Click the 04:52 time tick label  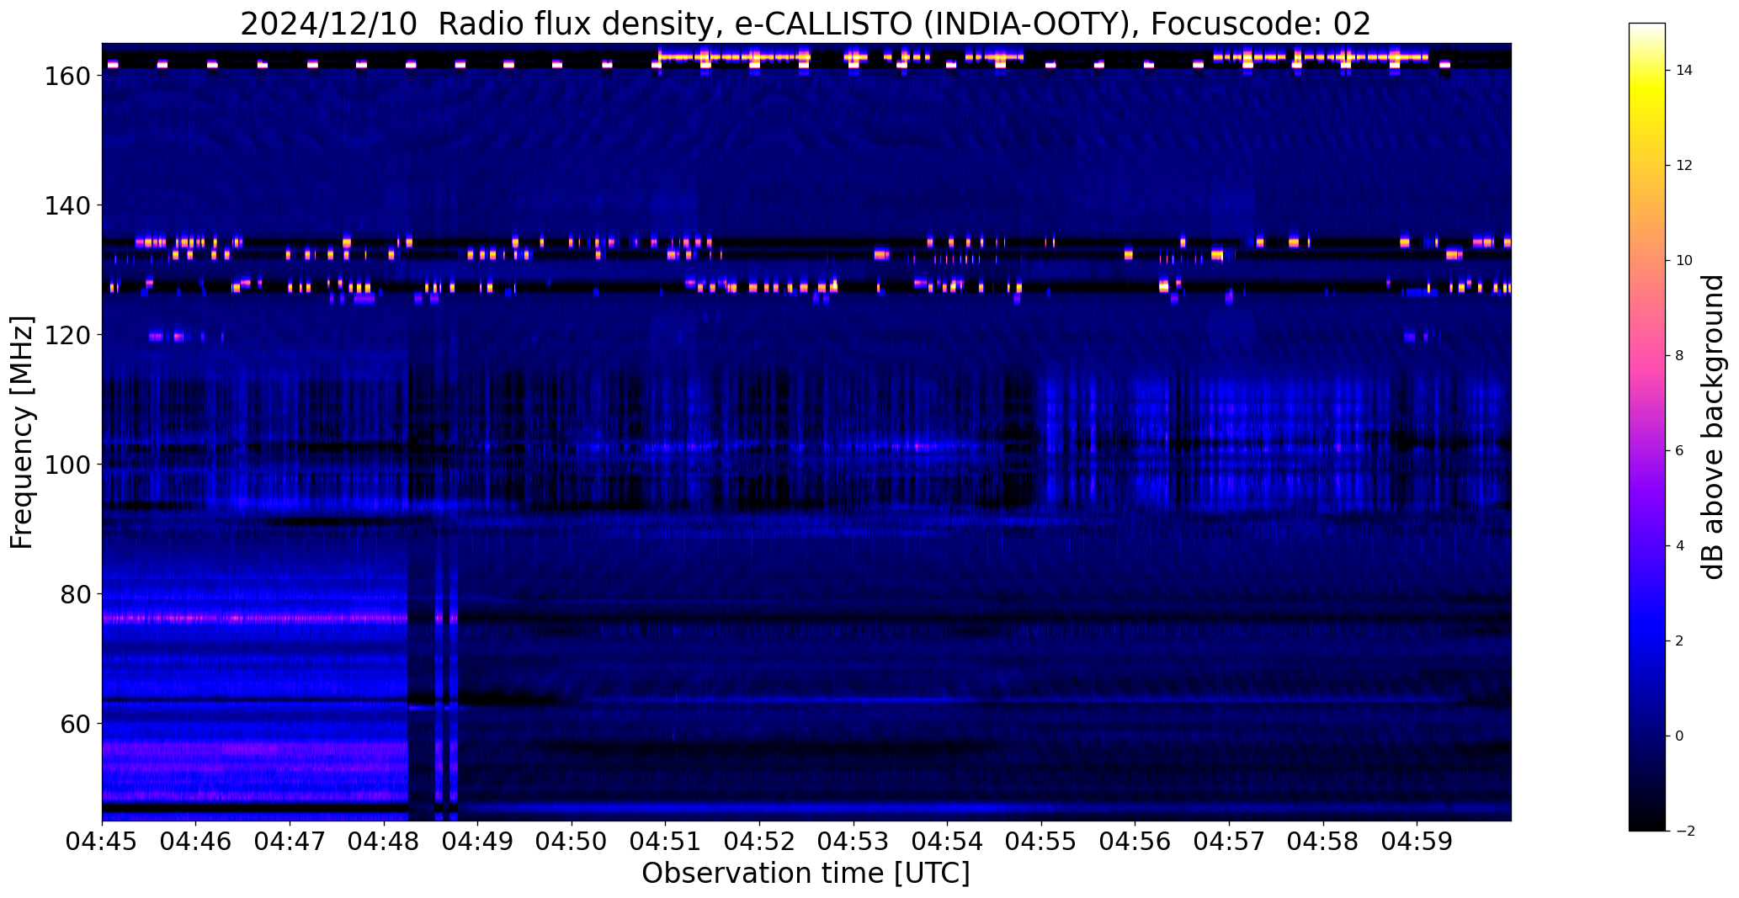point(760,842)
